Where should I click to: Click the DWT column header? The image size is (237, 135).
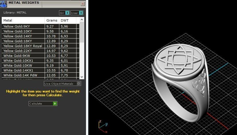(x=68, y=20)
